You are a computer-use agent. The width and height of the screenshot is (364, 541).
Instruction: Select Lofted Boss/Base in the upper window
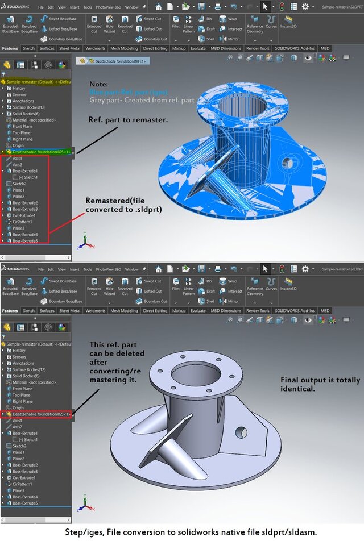click(59, 29)
